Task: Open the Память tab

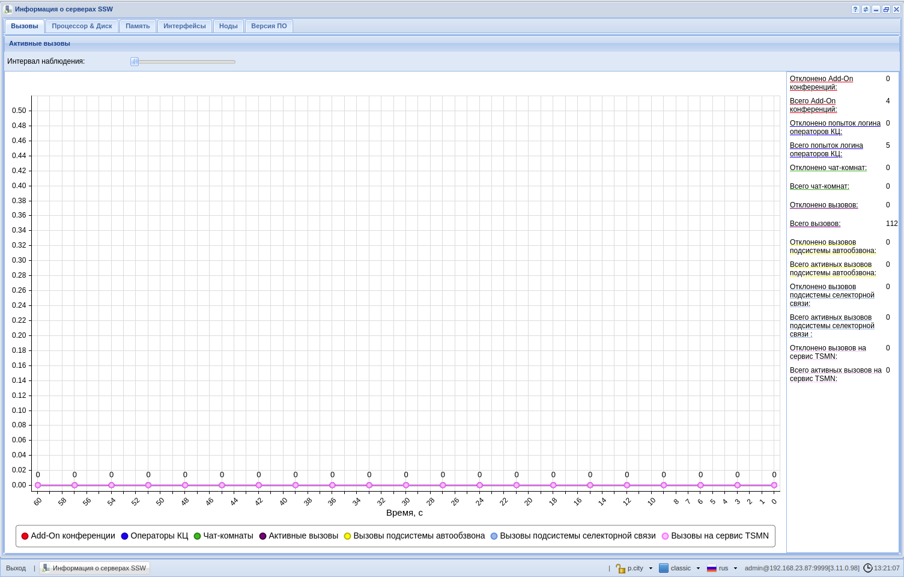Action: coord(138,26)
